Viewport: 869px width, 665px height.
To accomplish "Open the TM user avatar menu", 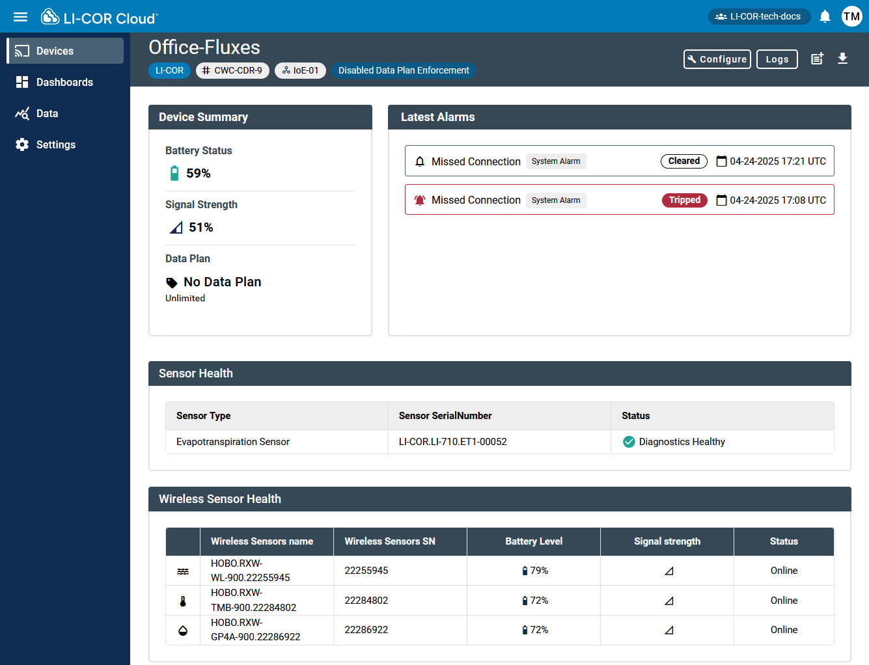I will pos(851,16).
